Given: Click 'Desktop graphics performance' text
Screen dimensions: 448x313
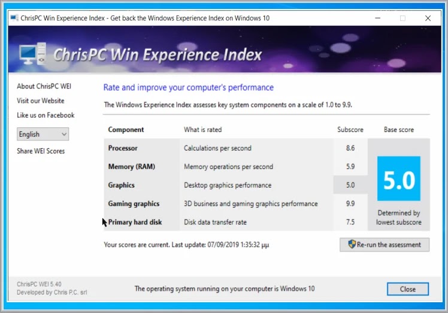Looking at the screenshot, I should click(228, 185).
